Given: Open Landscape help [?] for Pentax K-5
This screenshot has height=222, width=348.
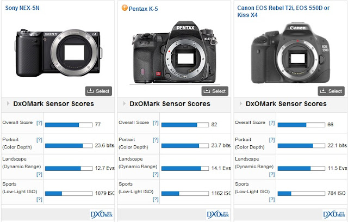Looking at the screenshot, I should coord(156,175).
